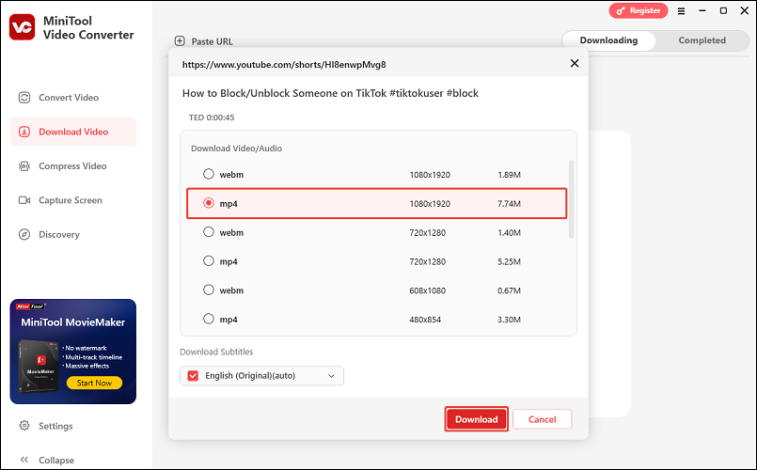Image resolution: width=757 pixels, height=470 pixels.
Task: Open the Discovery section
Action: point(73,234)
